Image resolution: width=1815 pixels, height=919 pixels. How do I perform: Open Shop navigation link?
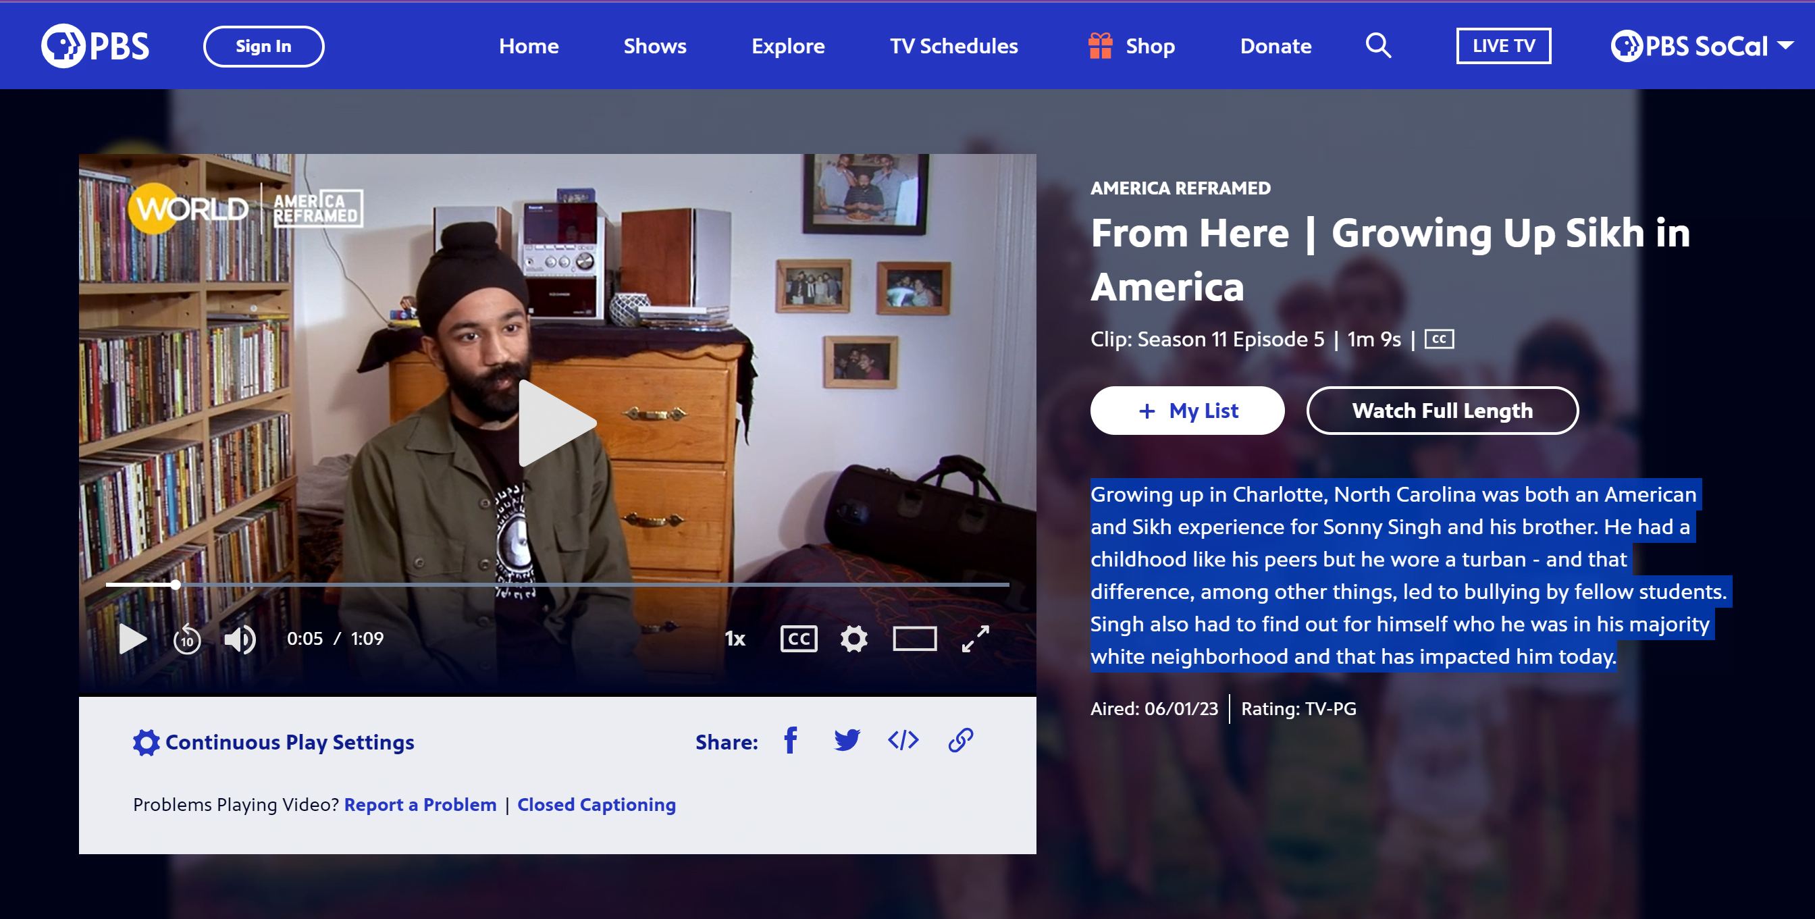(x=1150, y=46)
